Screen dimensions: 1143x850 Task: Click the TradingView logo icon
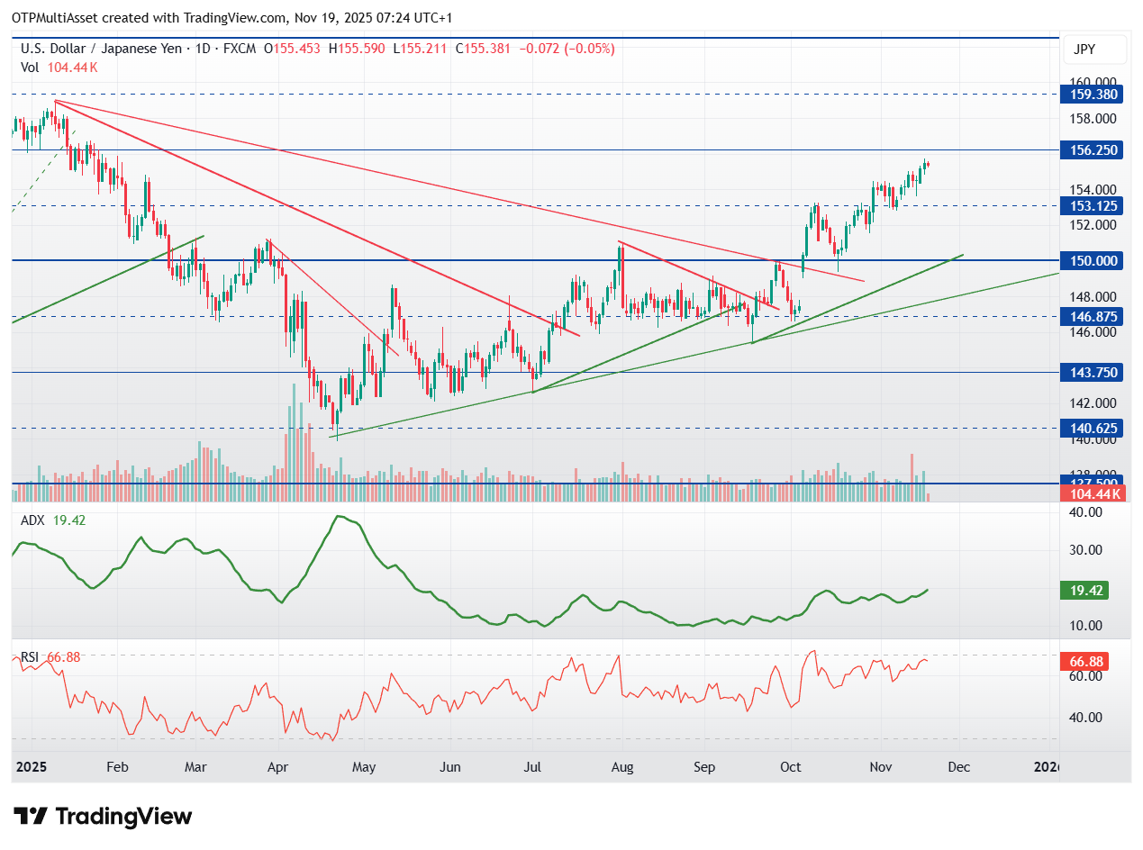[32, 817]
